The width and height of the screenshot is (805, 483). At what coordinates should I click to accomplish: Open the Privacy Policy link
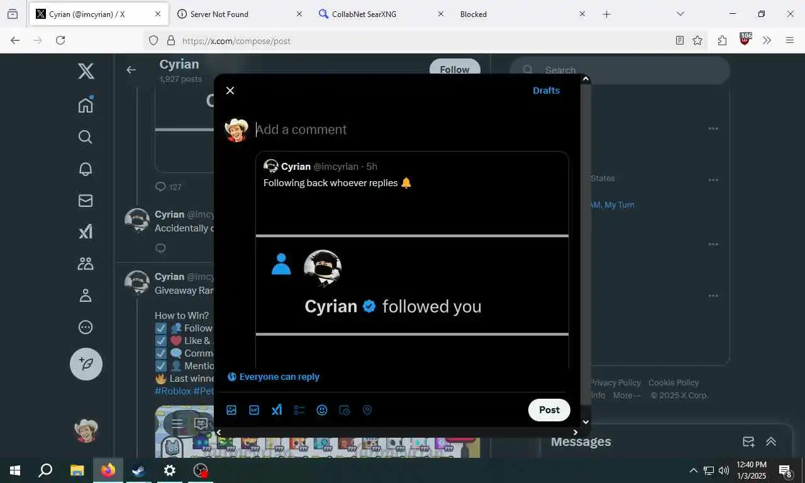tap(615, 382)
